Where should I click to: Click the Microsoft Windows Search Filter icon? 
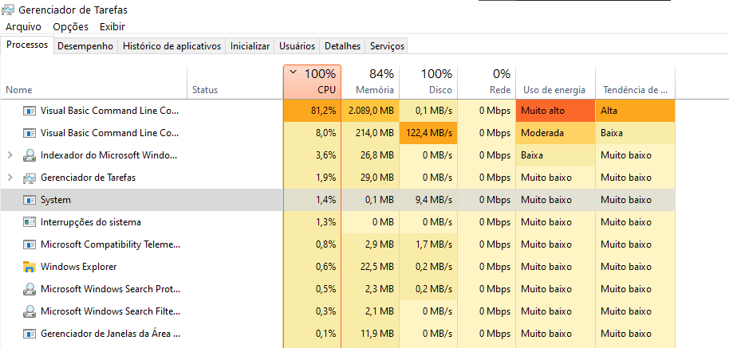30,311
